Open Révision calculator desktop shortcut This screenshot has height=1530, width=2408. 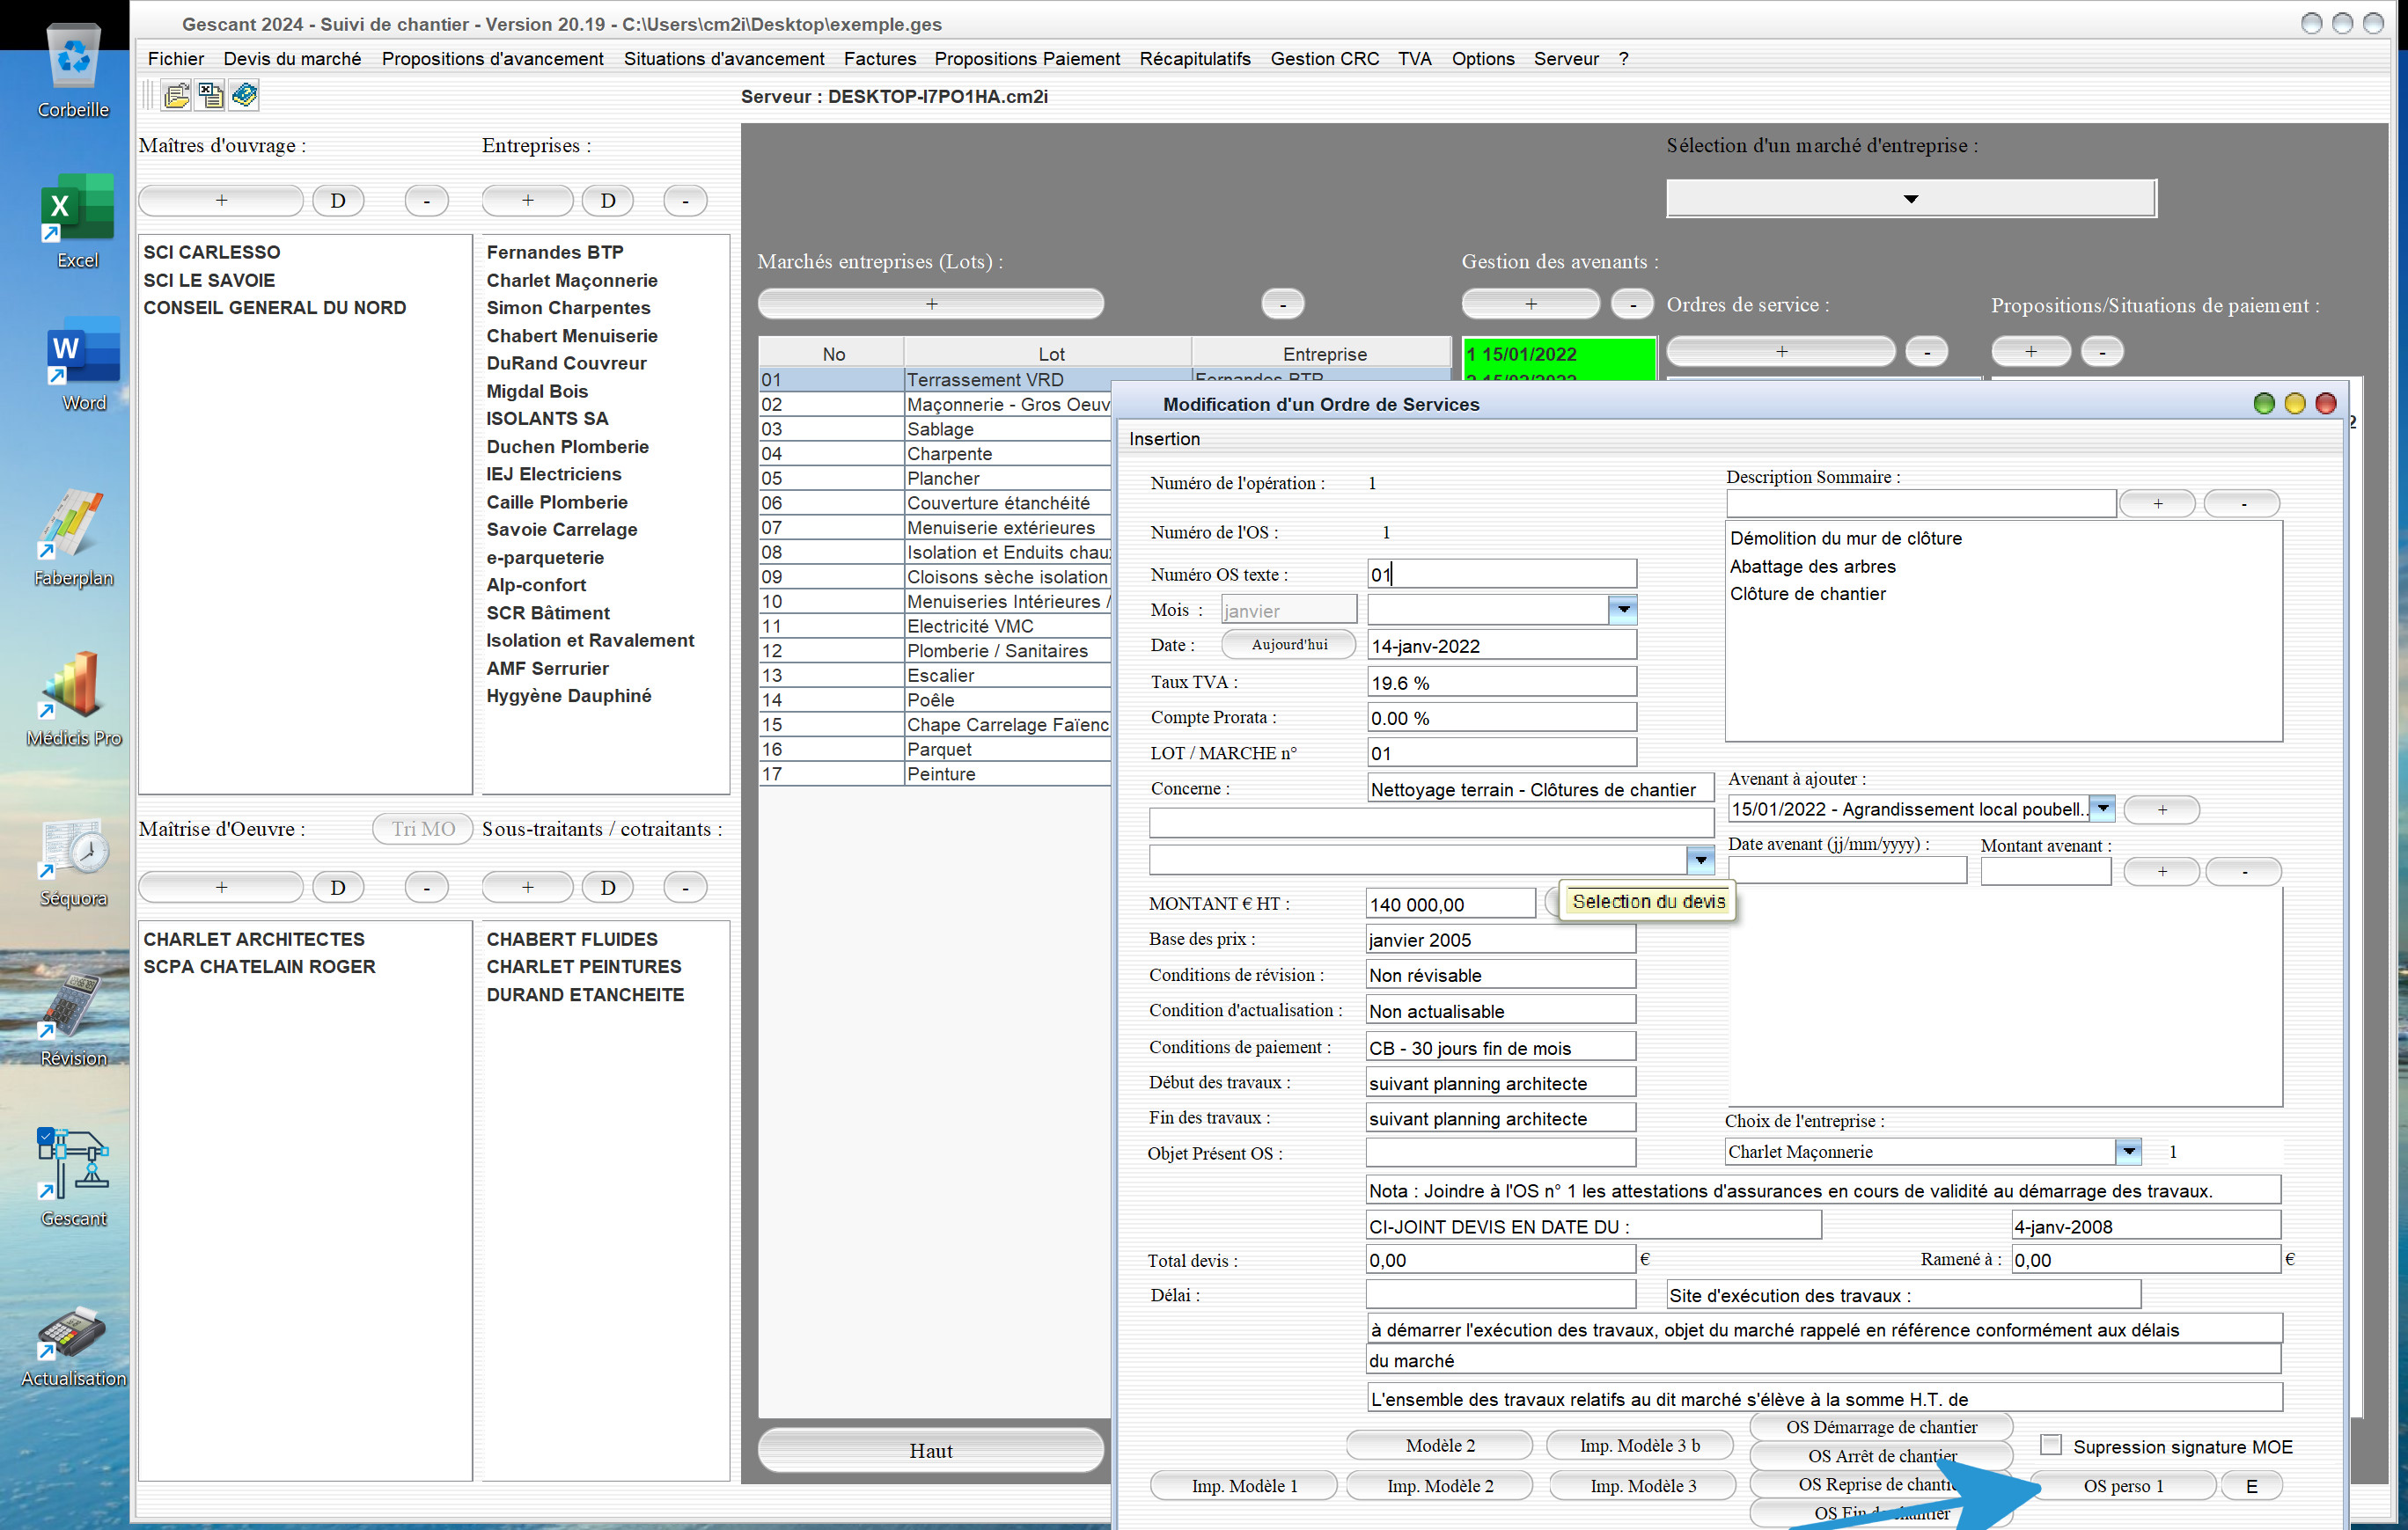tap(73, 1020)
